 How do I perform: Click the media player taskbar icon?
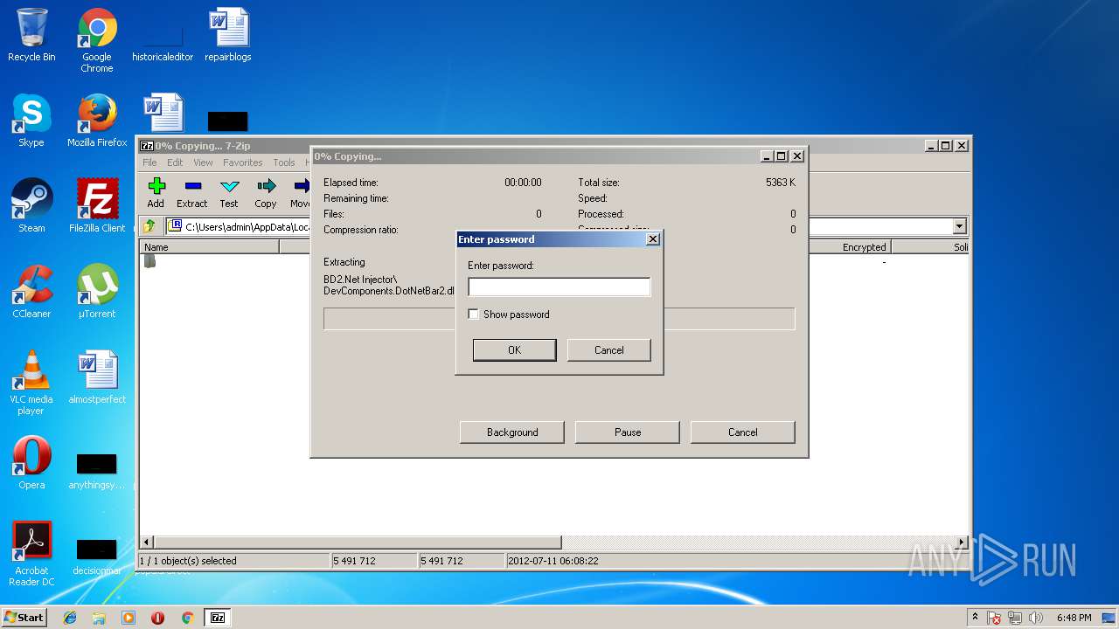[x=129, y=618]
